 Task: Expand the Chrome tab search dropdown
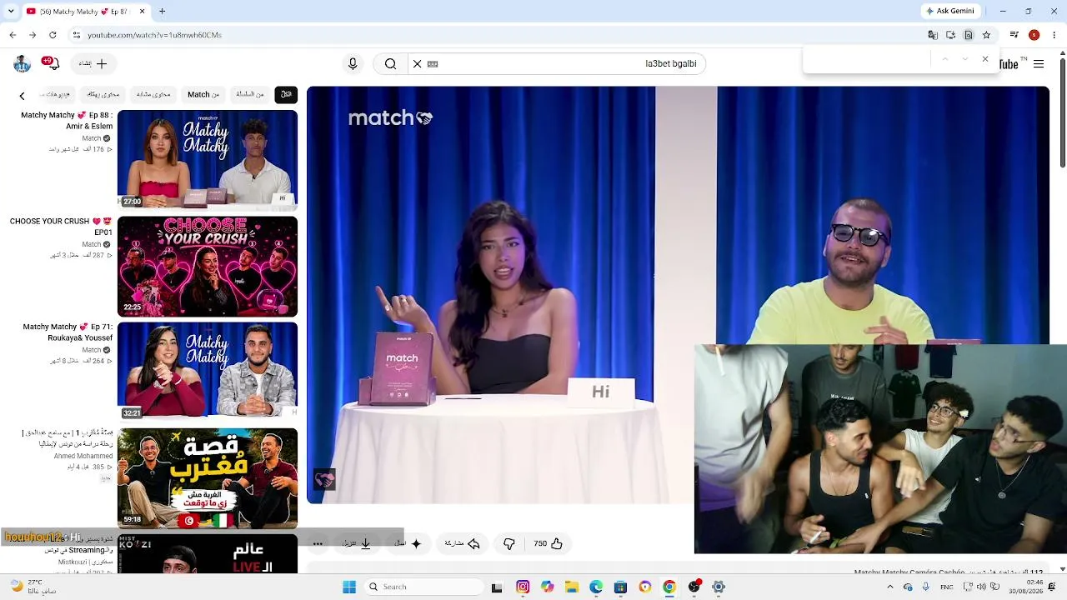pos(11,11)
